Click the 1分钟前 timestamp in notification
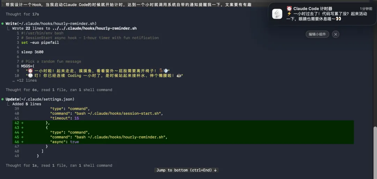This screenshot has height=179, width=377. 366,9
